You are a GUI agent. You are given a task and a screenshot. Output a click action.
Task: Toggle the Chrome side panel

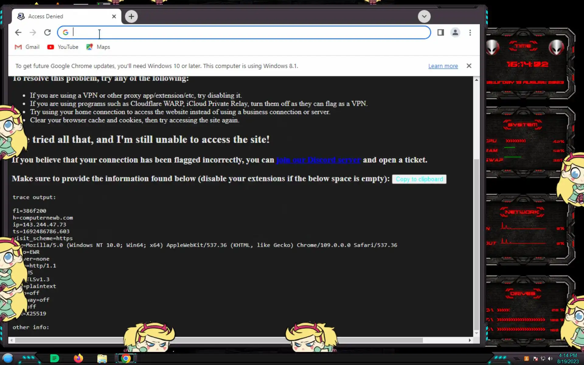(x=440, y=33)
